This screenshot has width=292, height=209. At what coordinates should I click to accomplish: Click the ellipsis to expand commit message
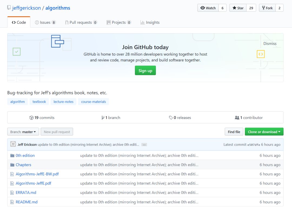pyautogui.click(x=144, y=145)
